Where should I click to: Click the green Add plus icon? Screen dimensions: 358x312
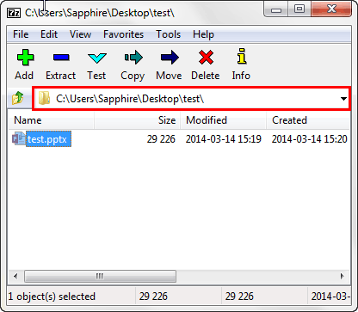(x=25, y=58)
